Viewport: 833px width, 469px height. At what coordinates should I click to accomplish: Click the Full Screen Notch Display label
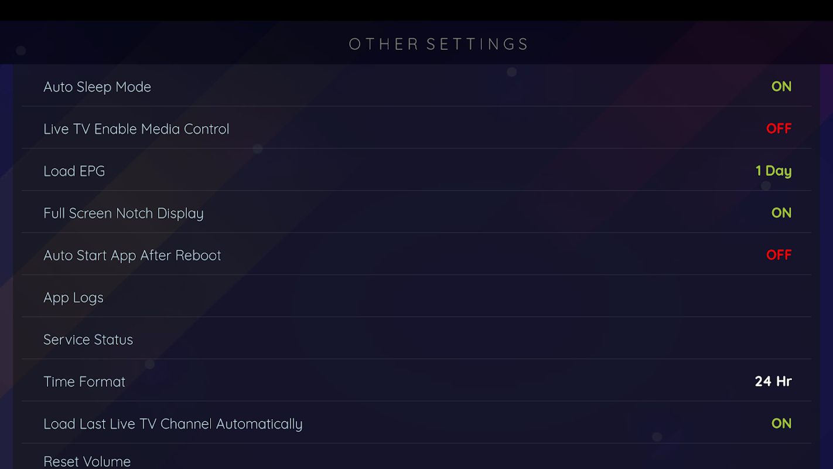point(124,213)
